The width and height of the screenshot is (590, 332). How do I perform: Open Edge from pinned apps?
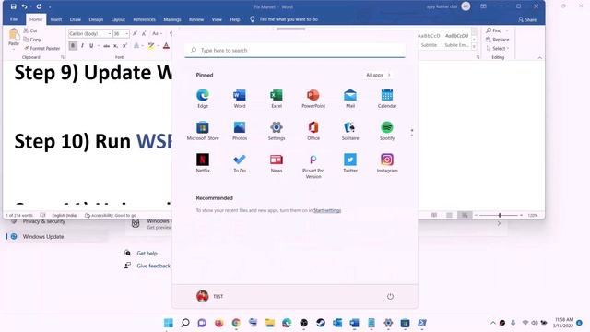point(203,99)
